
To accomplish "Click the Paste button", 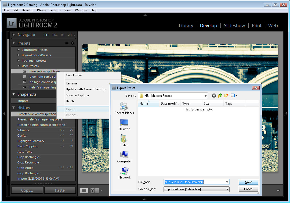I will 60,190.
